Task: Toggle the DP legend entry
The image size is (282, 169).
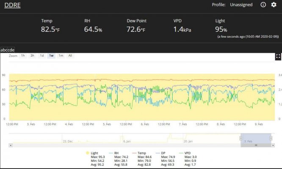Action: click(160, 153)
